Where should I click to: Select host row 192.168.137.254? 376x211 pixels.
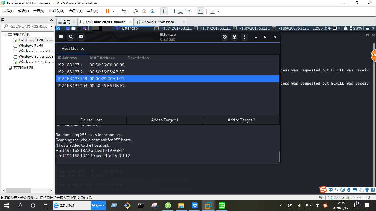(168, 86)
